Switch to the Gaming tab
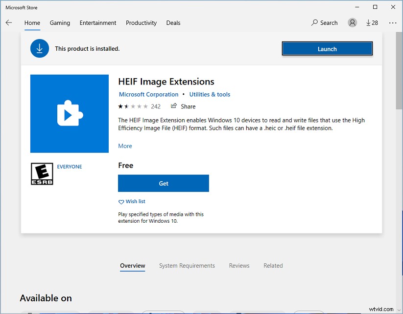403x314 pixels. [60, 23]
